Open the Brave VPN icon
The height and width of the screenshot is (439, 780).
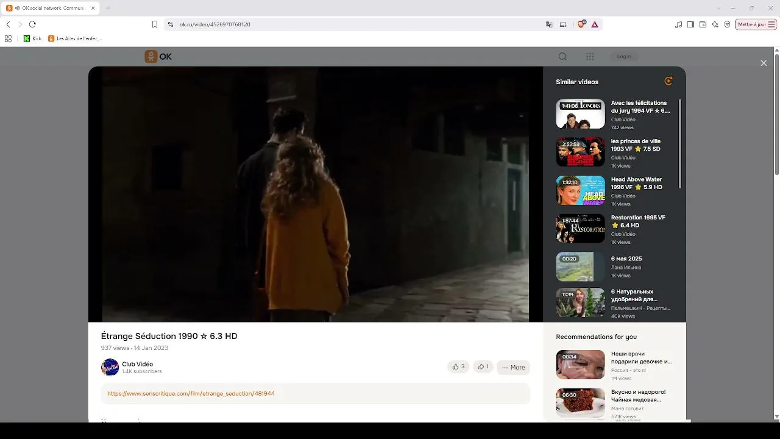tap(727, 24)
